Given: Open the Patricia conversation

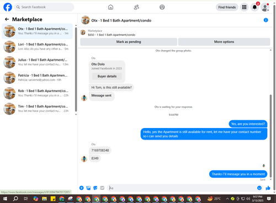Looking at the screenshot, I should click(38, 78).
